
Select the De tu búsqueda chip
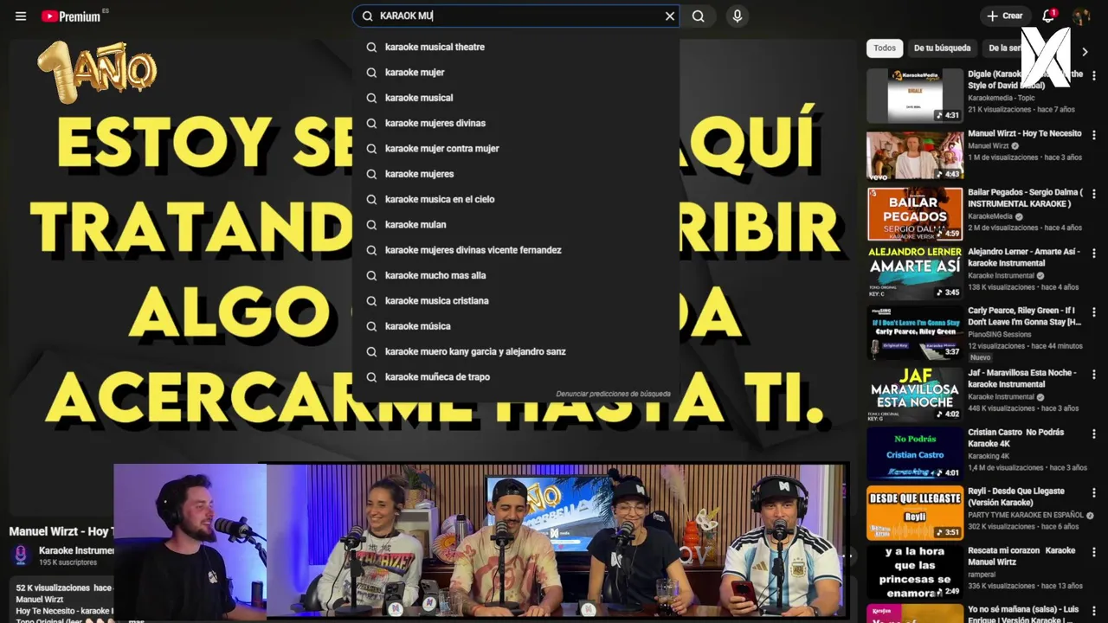tap(942, 48)
